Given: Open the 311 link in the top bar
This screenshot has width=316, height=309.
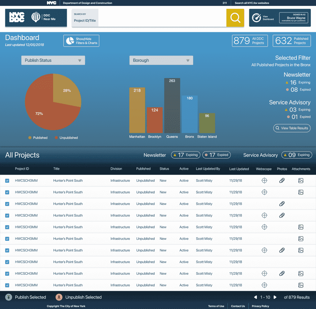Looking at the screenshot, I should coord(224,3).
